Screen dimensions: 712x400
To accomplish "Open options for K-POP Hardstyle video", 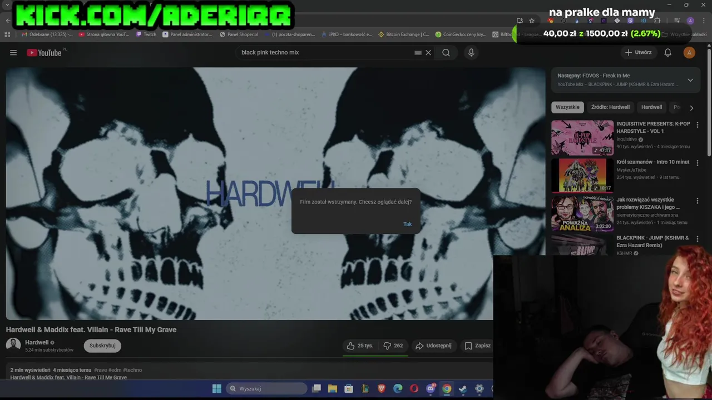I will (x=698, y=125).
